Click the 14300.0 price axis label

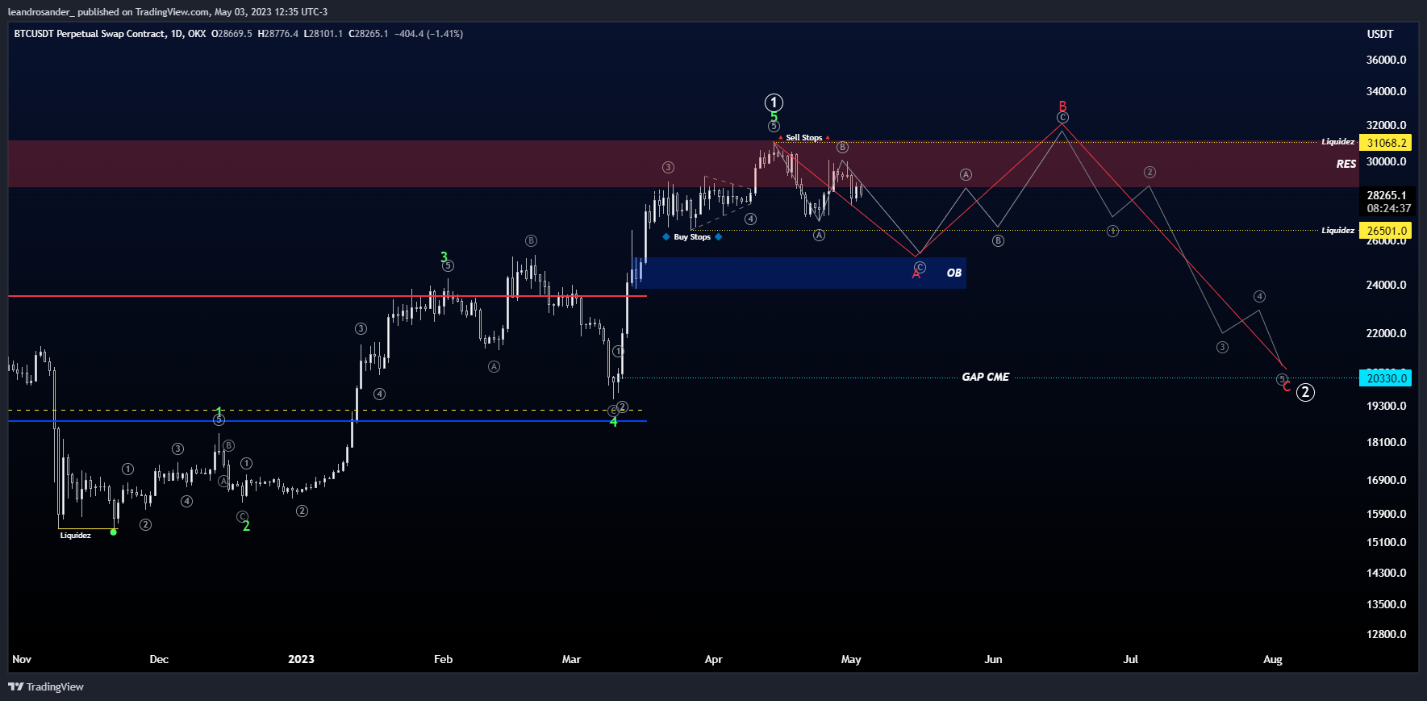[x=1387, y=573]
